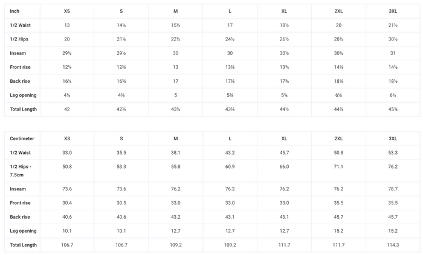This screenshot has height=255, width=423.
Task: Click the 71.1 hips value for 2XL
Action: pos(338,167)
